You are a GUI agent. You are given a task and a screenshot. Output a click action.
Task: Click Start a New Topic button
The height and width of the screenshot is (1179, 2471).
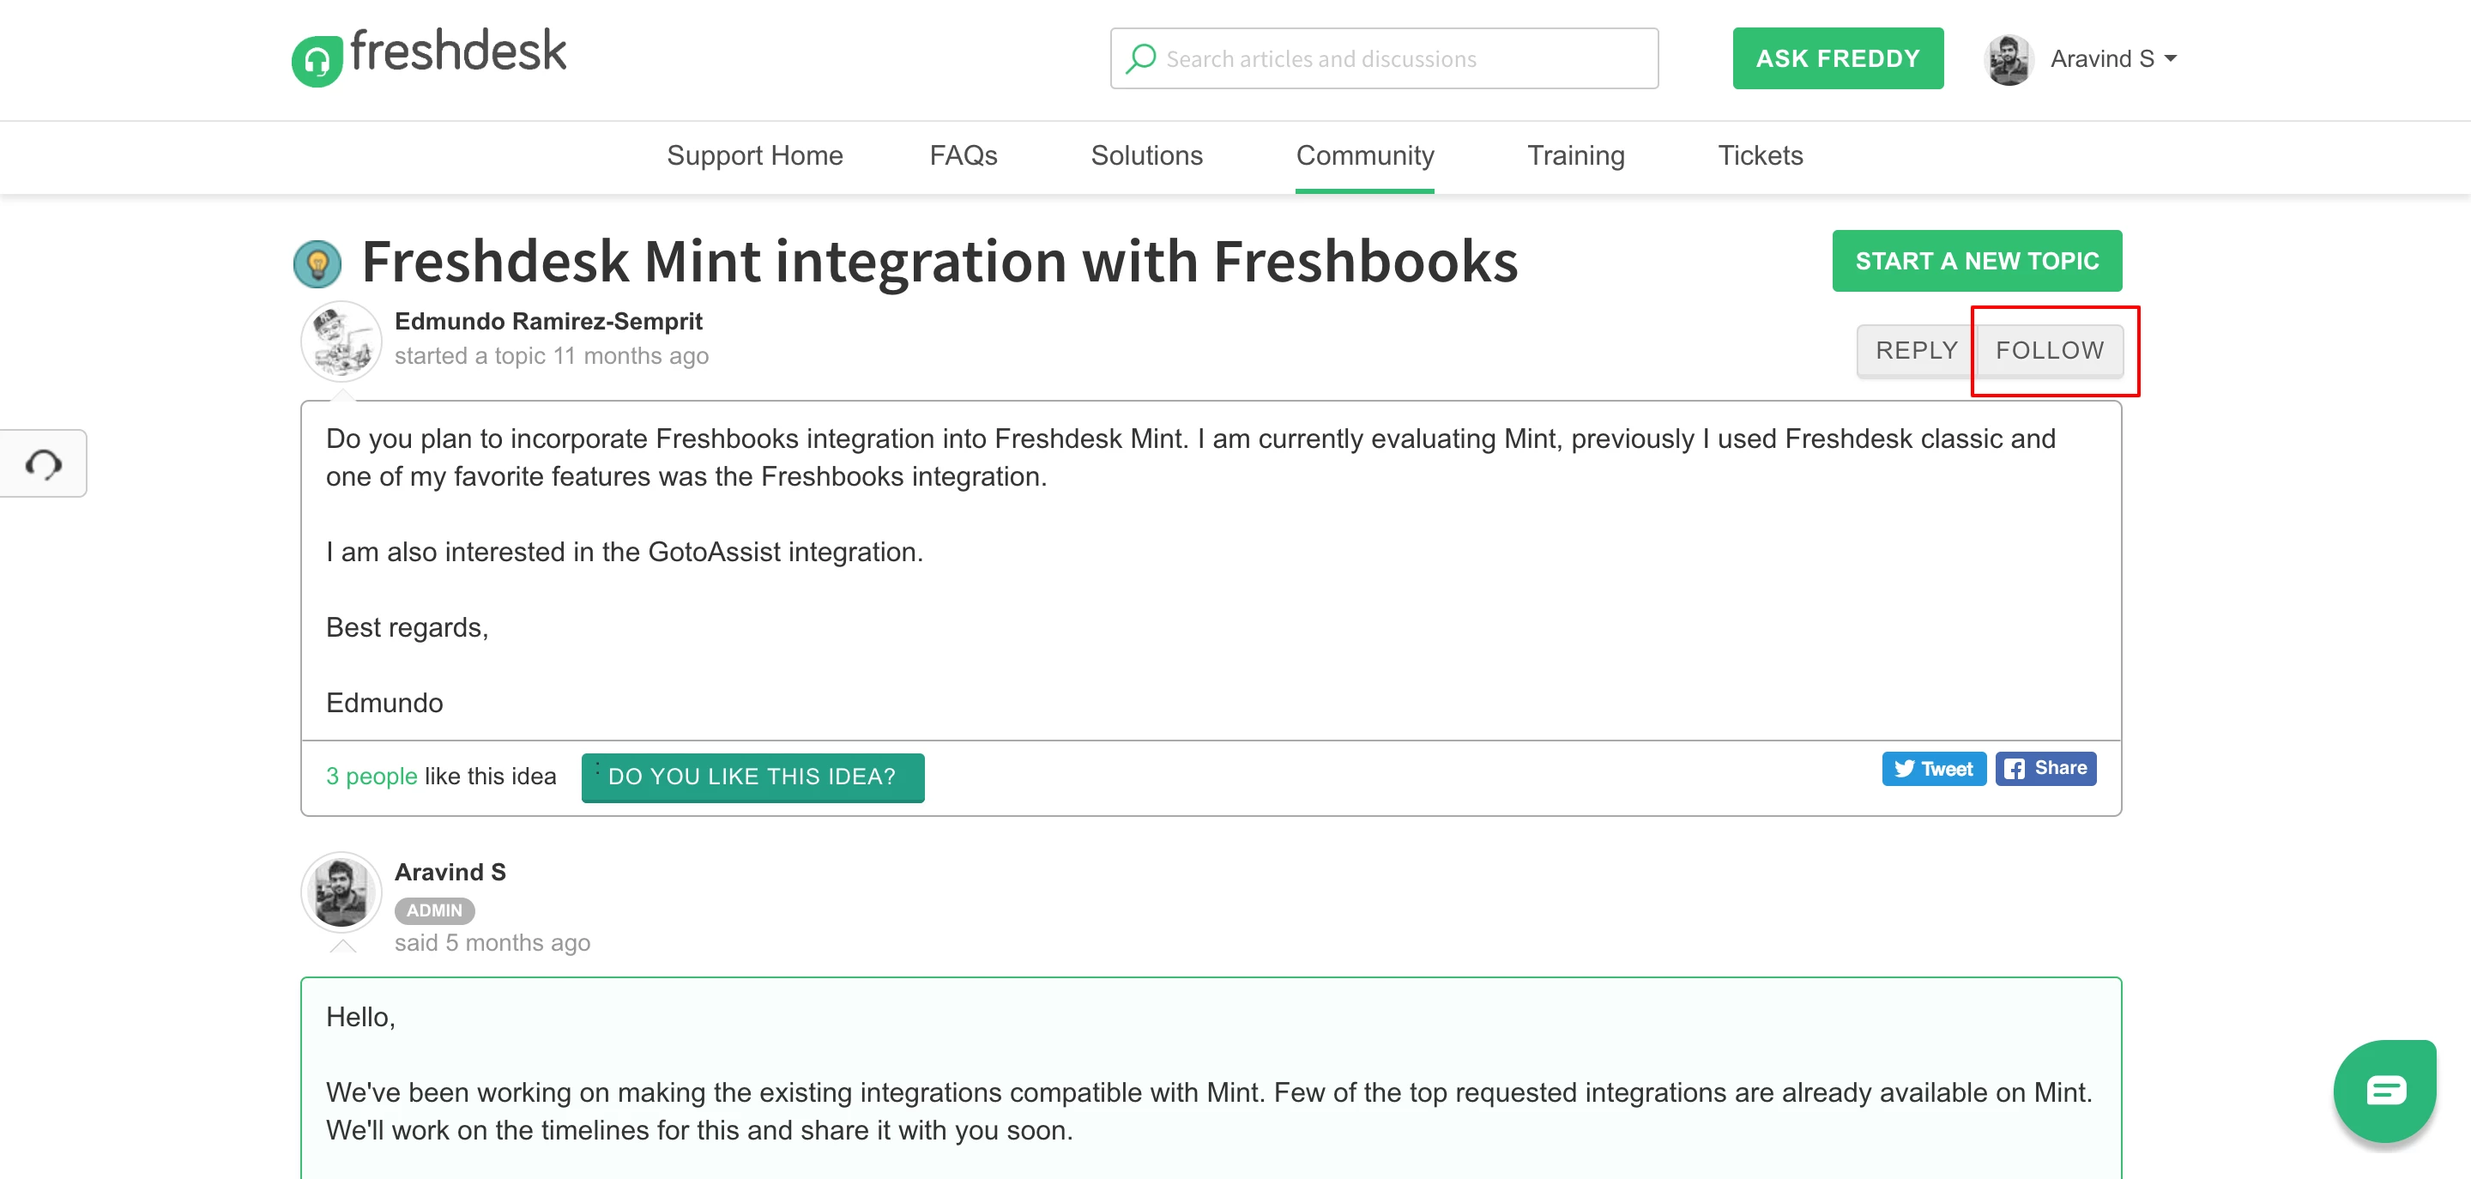pyautogui.click(x=1976, y=261)
